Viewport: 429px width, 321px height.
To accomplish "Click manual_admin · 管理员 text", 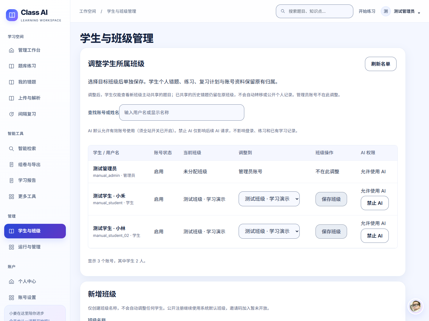I will pyautogui.click(x=114, y=176).
